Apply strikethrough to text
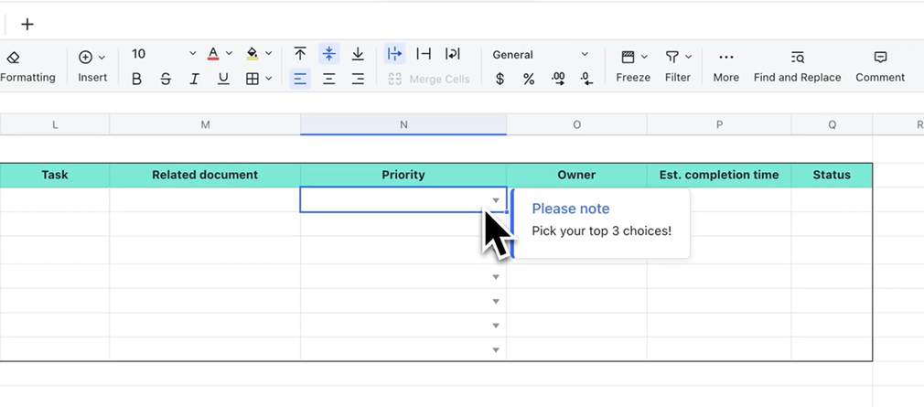Image resolution: width=924 pixels, height=407 pixels. tap(166, 80)
